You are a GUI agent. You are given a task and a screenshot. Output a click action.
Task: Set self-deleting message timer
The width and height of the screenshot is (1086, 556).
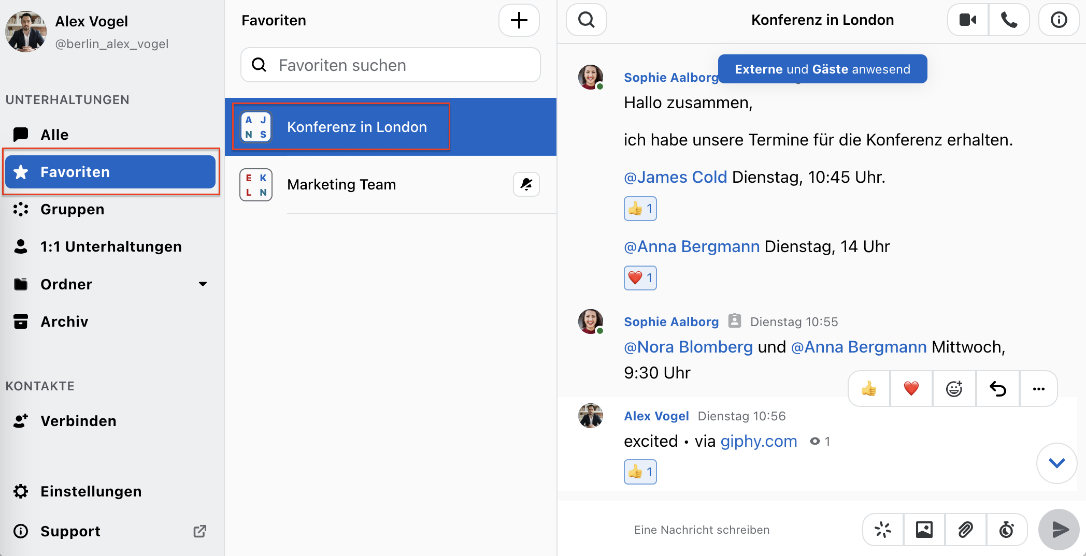[x=1007, y=530]
